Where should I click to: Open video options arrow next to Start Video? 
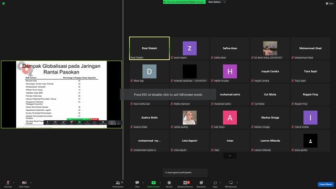pyautogui.click(x=30, y=183)
